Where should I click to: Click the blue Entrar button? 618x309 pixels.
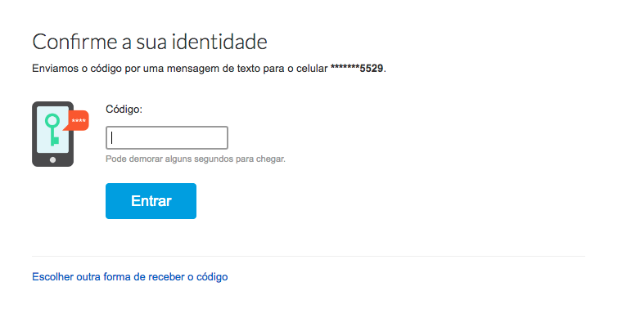[151, 201]
